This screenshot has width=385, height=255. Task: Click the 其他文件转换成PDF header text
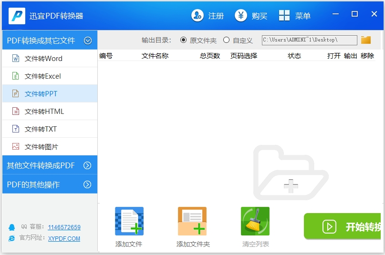pos(41,165)
